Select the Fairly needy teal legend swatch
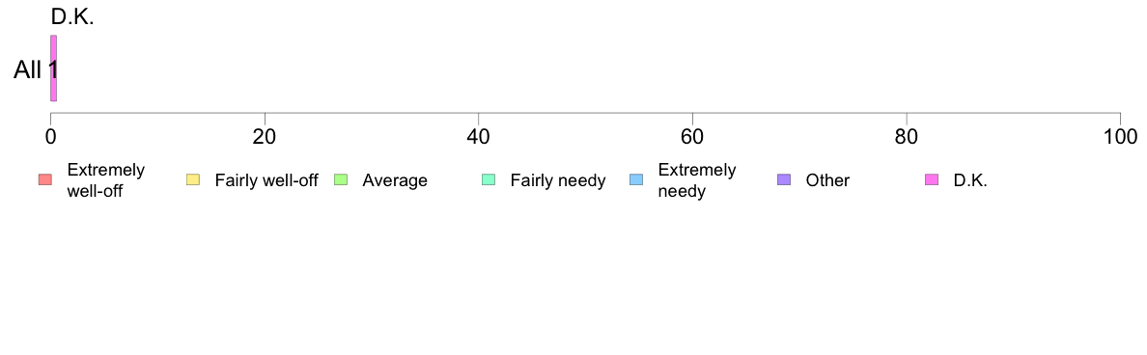Image resolution: width=1147 pixels, height=355 pixels. (x=489, y=179)
